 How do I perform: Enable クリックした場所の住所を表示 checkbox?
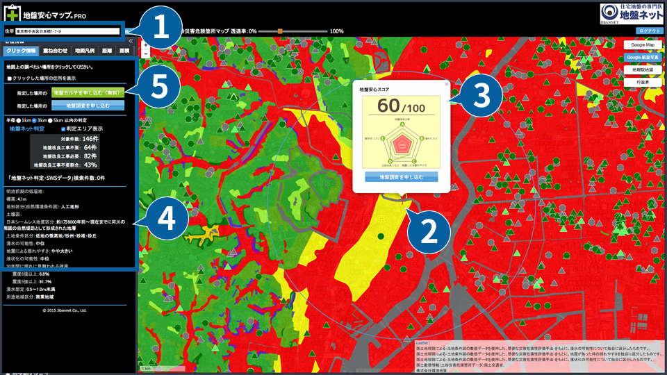(9, 78)
